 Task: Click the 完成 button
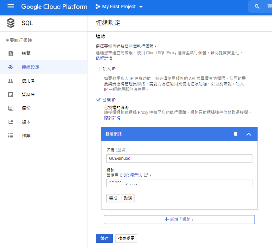[113, 198]
